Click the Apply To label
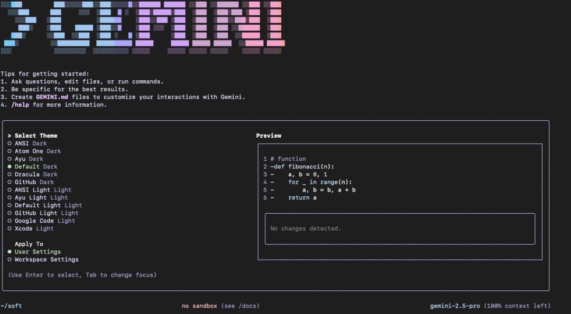 (x=29, y=244)
